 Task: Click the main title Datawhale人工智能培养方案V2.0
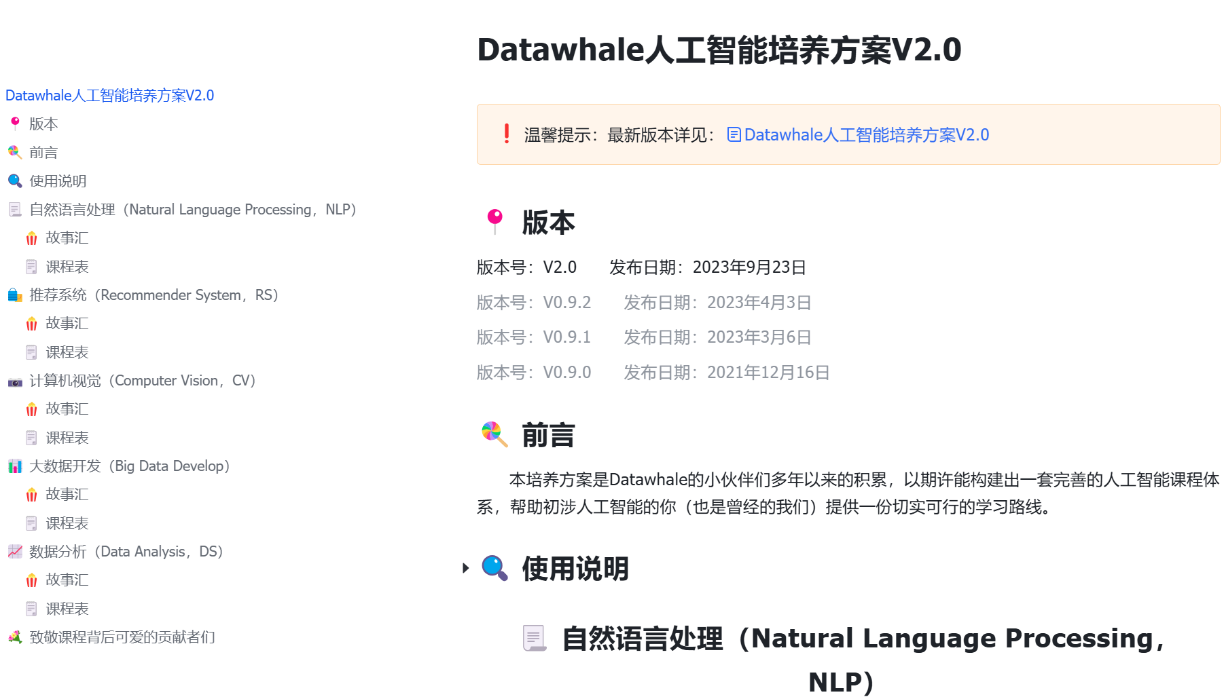(x=719, y=50)
